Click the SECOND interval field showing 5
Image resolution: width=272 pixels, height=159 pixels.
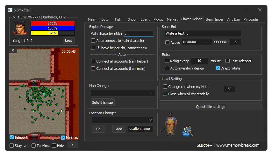(236, 42)
